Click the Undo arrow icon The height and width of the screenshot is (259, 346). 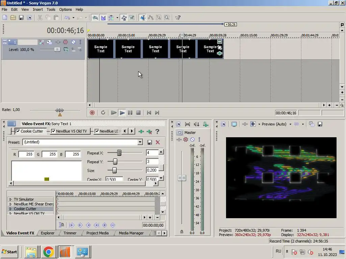click(67, 18)
